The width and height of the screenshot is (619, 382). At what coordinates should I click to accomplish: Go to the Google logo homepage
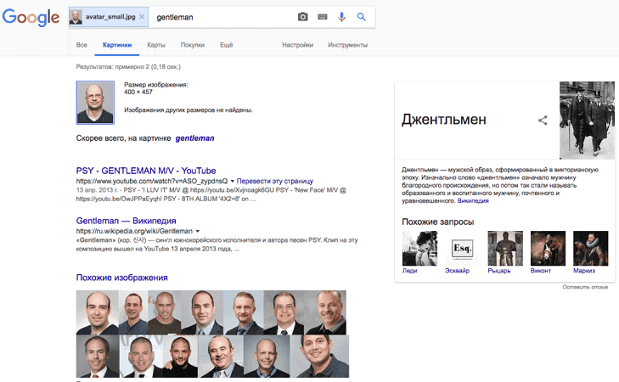tap(31, 17)
